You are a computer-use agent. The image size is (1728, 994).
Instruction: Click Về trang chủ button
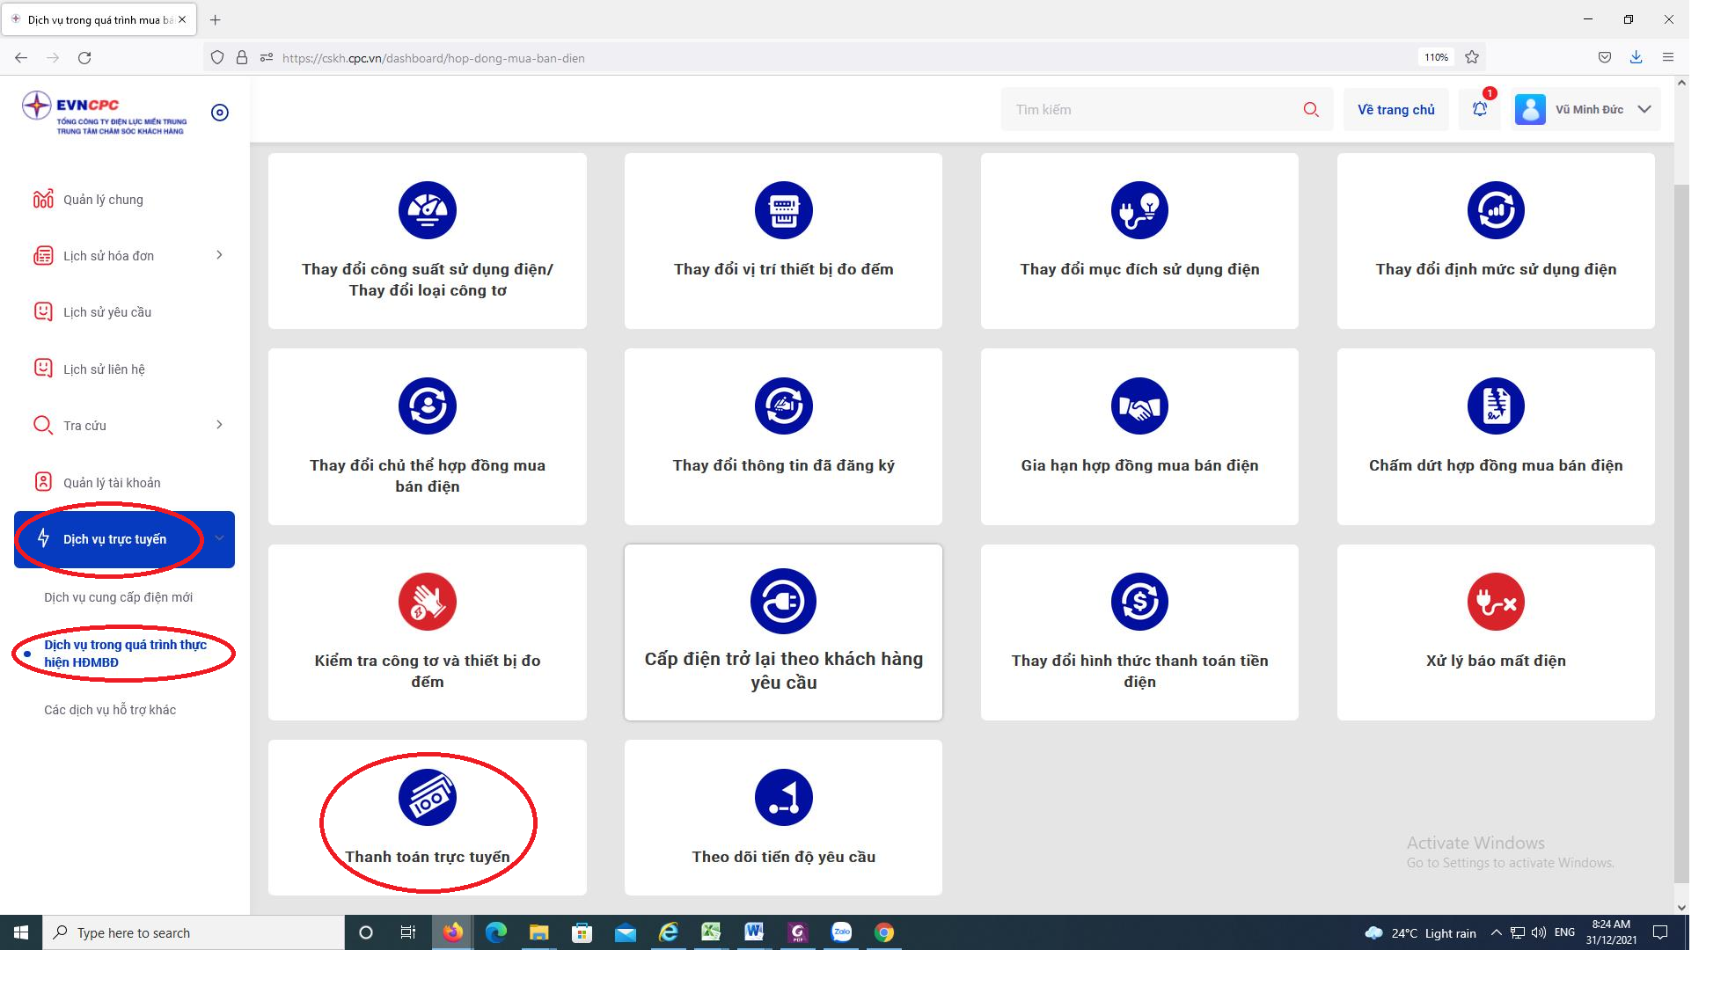tap(1395, 110)
